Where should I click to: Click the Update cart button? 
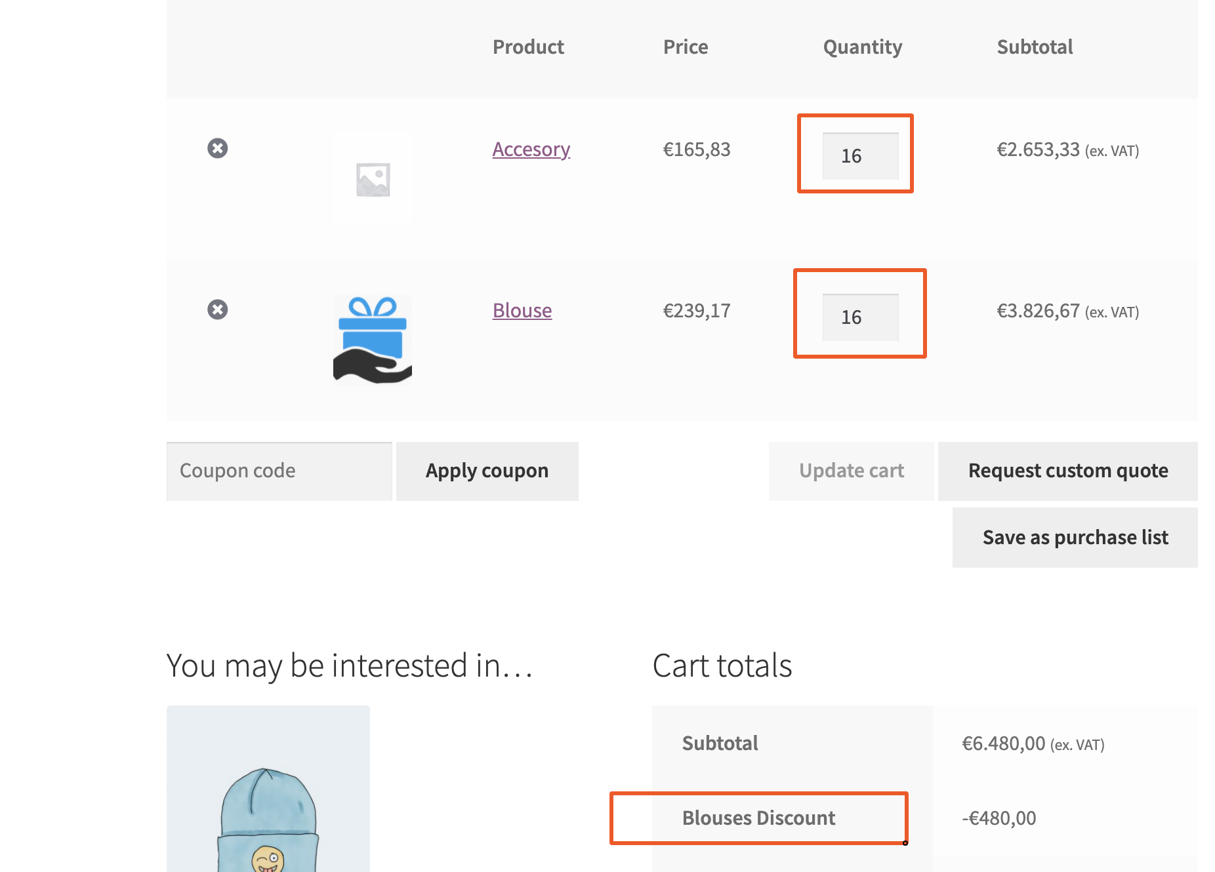click(x=852, y=471)
